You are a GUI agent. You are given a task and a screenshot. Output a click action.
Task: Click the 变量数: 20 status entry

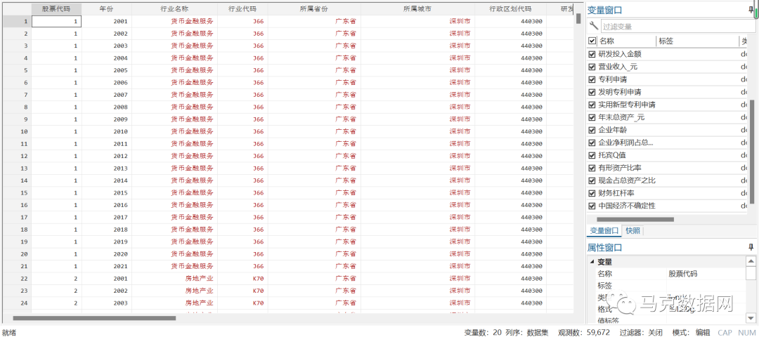click(x=483, y=332)
